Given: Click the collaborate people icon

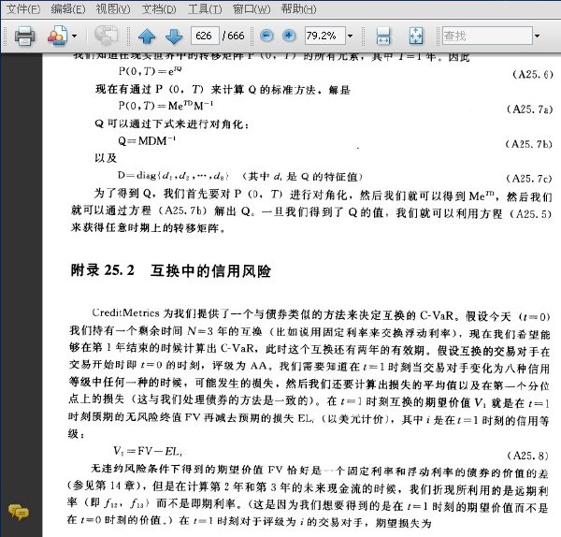Looking at the screenshot, I should (x=57, y=36).
